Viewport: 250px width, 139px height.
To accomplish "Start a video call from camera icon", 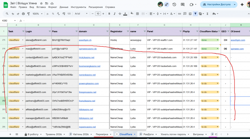I will [x=191, y=5].
